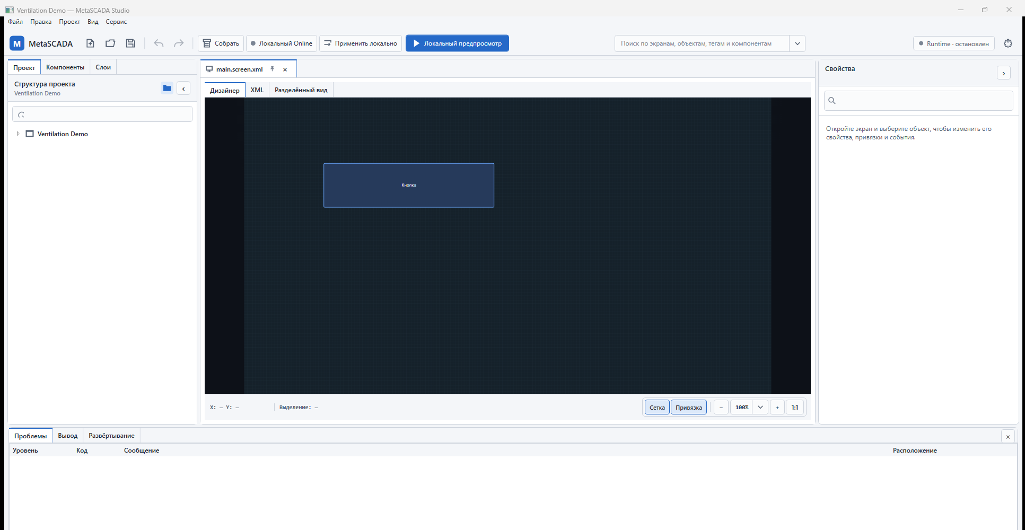Click the blue folder icon in project structure
1025x530 pixels.
[x=167, y=89]
